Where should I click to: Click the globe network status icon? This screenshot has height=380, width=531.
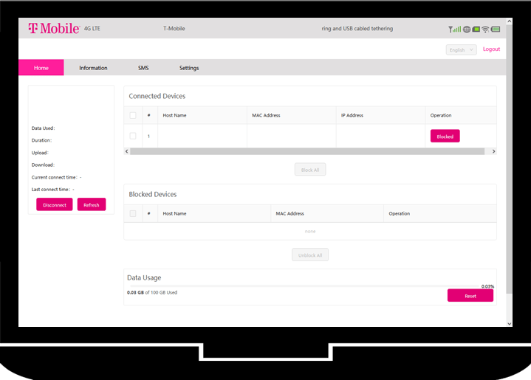click(466, 30)
